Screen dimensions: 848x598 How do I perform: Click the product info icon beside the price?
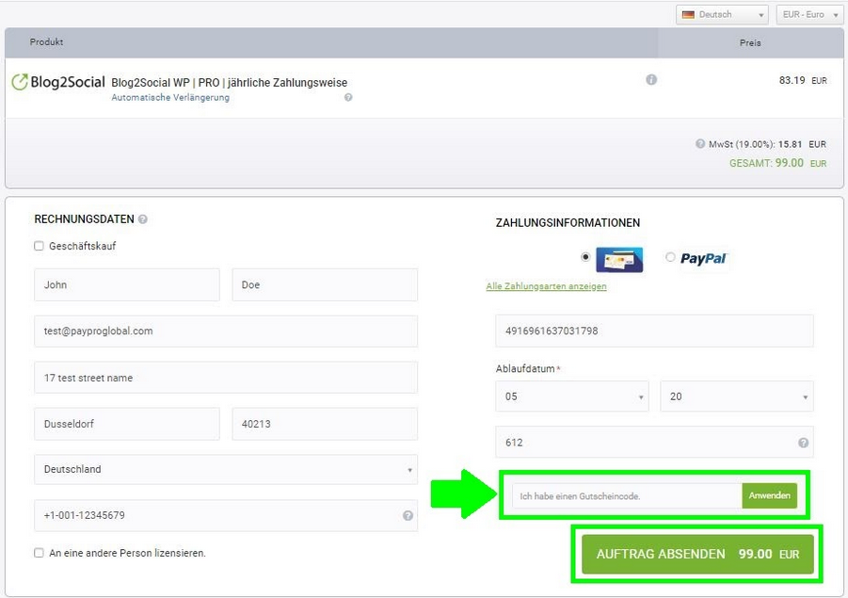pos(651,79)
